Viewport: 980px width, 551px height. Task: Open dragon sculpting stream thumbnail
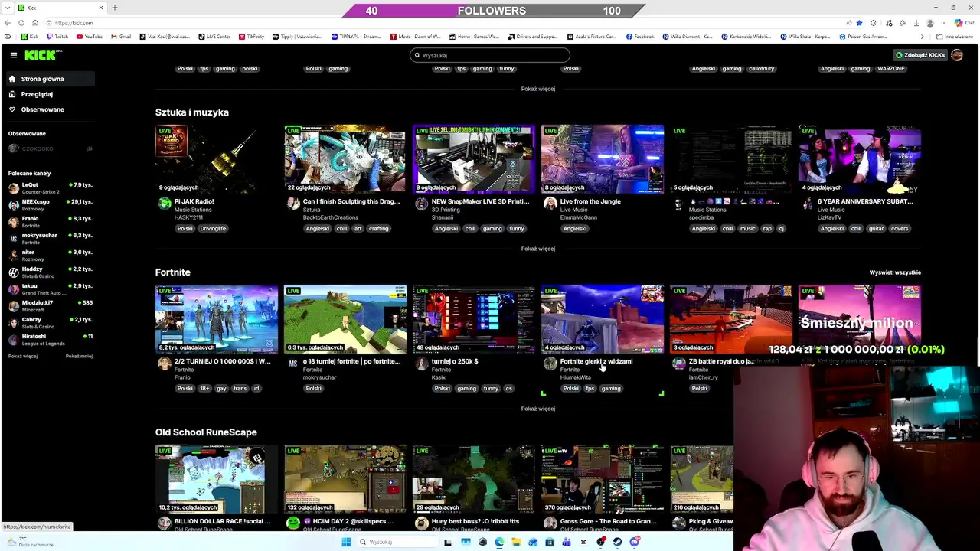345,159
